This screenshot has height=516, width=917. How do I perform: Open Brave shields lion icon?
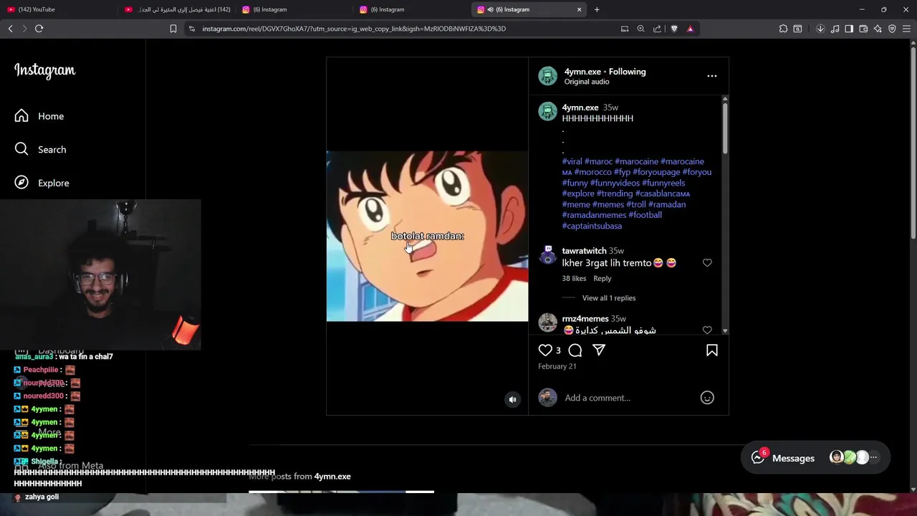674,29
